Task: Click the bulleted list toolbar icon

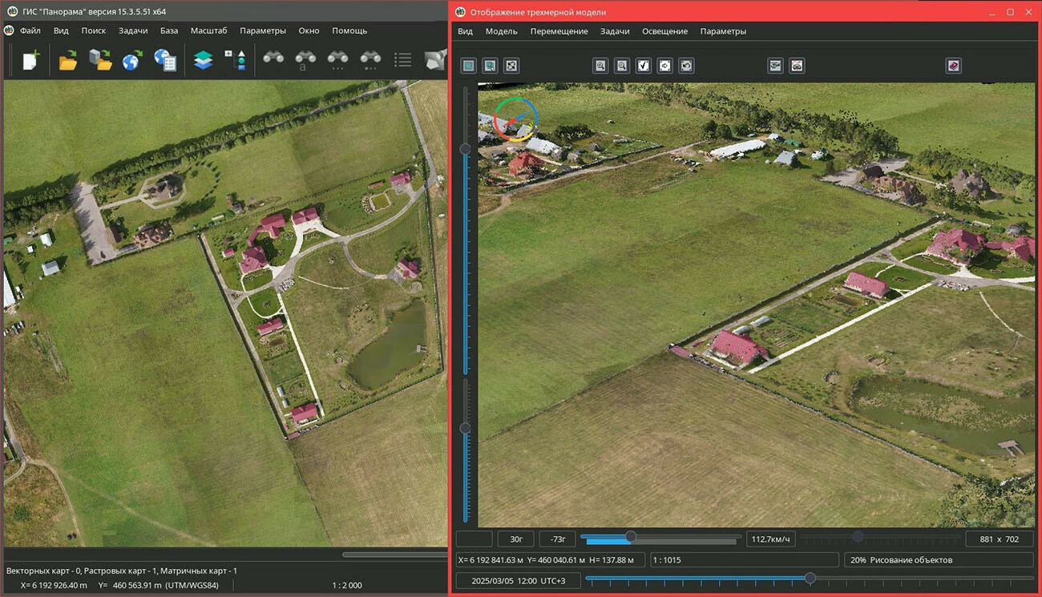Action: (402, 60)
